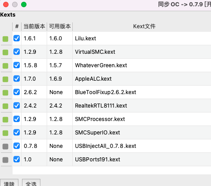Image resolution: width=211 pixels, height=186 pixels.
Task: Select the WhateverGreen.kext file name
Action: click(101, 65)
